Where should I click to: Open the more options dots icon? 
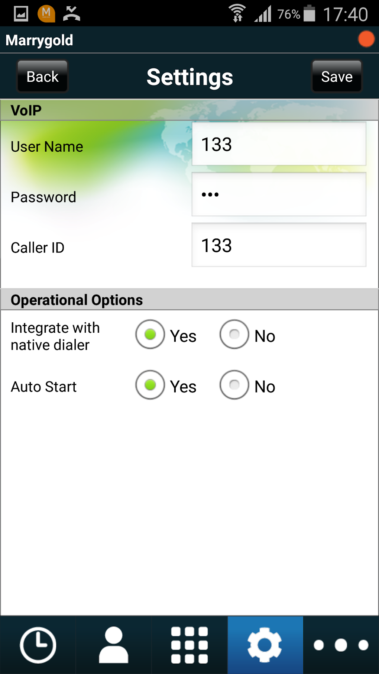[x=341, y=645]
